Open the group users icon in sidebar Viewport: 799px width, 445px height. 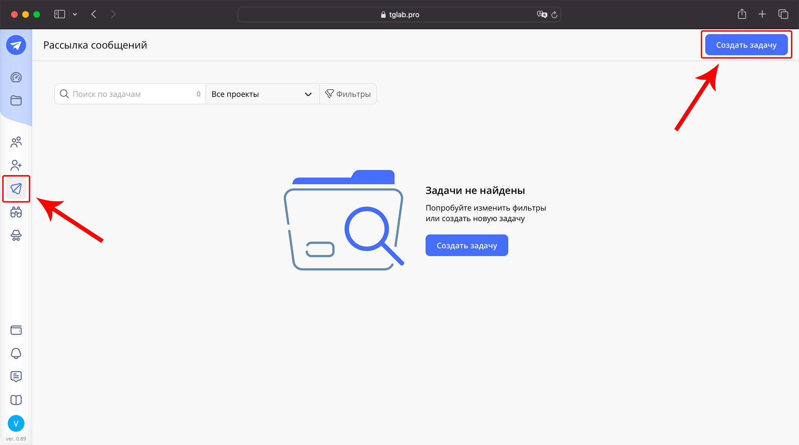(x=16, y=142)
